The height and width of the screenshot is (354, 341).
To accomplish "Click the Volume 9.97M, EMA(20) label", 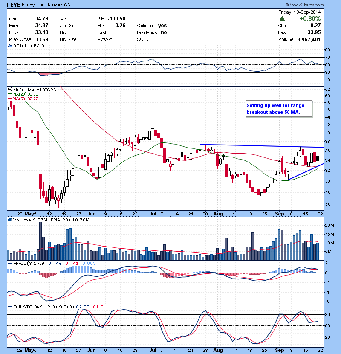I will coord(51,220).
